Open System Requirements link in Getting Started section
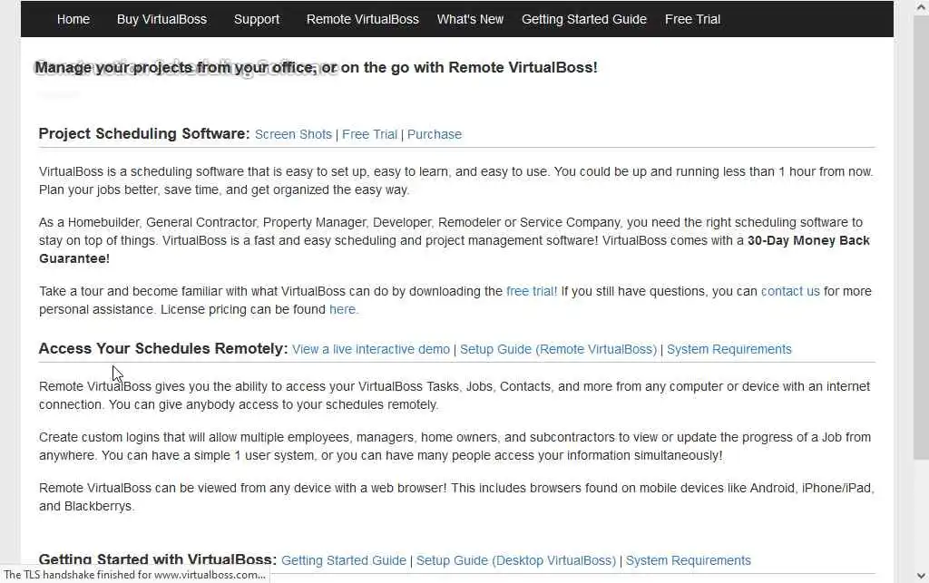The height and width of the screenshot is (583, 929). coord(689,560)
